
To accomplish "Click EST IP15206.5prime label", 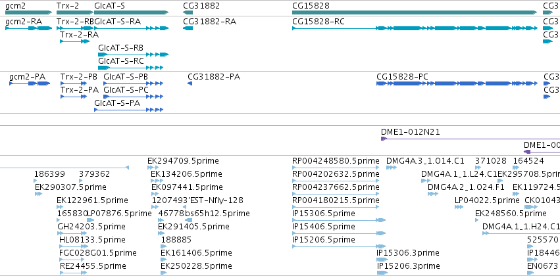I will [324, 240].
